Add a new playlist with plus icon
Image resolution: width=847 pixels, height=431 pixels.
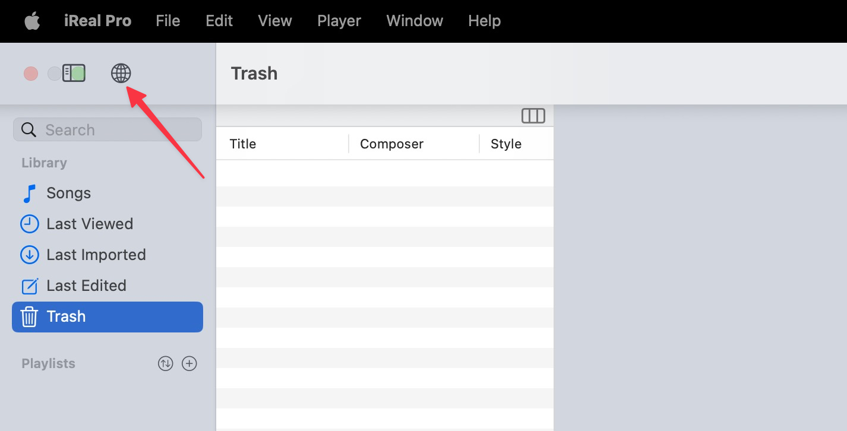point(189,363)
